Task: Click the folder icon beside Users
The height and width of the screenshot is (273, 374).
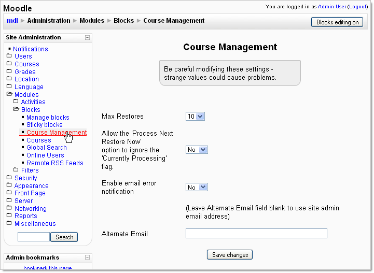Action: click(9, 56)
